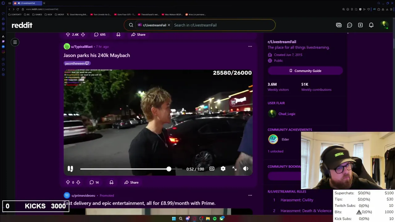Screen dimensions: 395x222
Task: Open the Chud_Logic user flair
Action: [x=287, y=114]
